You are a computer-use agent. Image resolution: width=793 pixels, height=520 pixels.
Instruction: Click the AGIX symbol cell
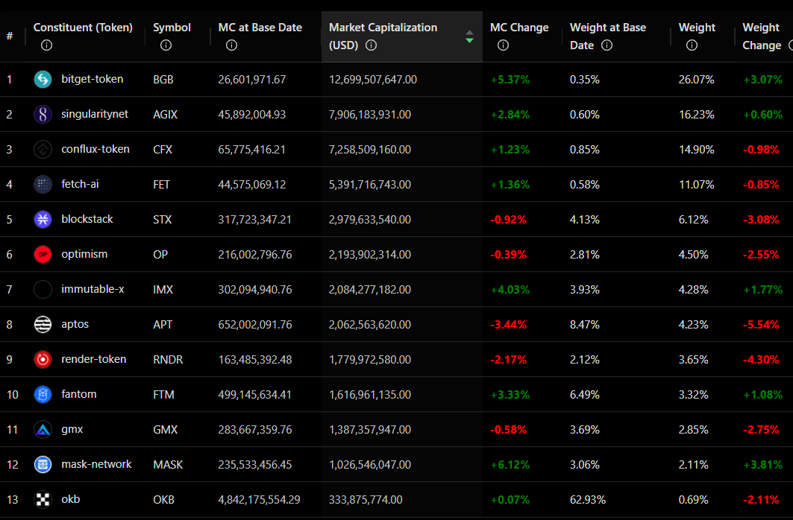(166, 115)
